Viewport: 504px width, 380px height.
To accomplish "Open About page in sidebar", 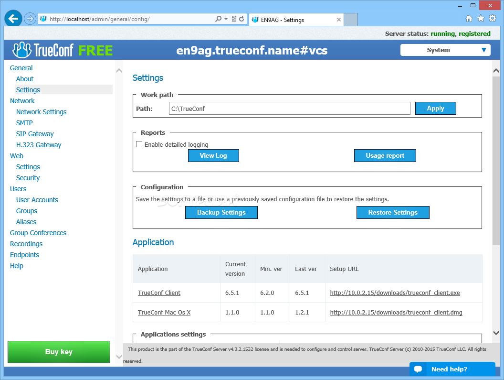I will point(25,79).
